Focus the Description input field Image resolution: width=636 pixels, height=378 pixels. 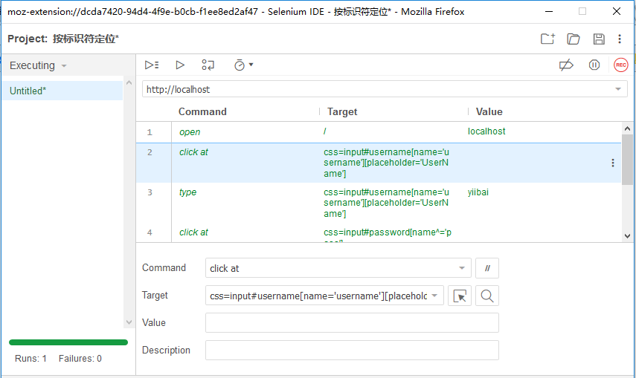(x=352, y=350)
